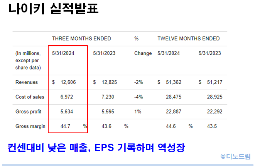Click the gross profit value 5,595
Viewport: 255px width, 168px height.
[108, 112]
